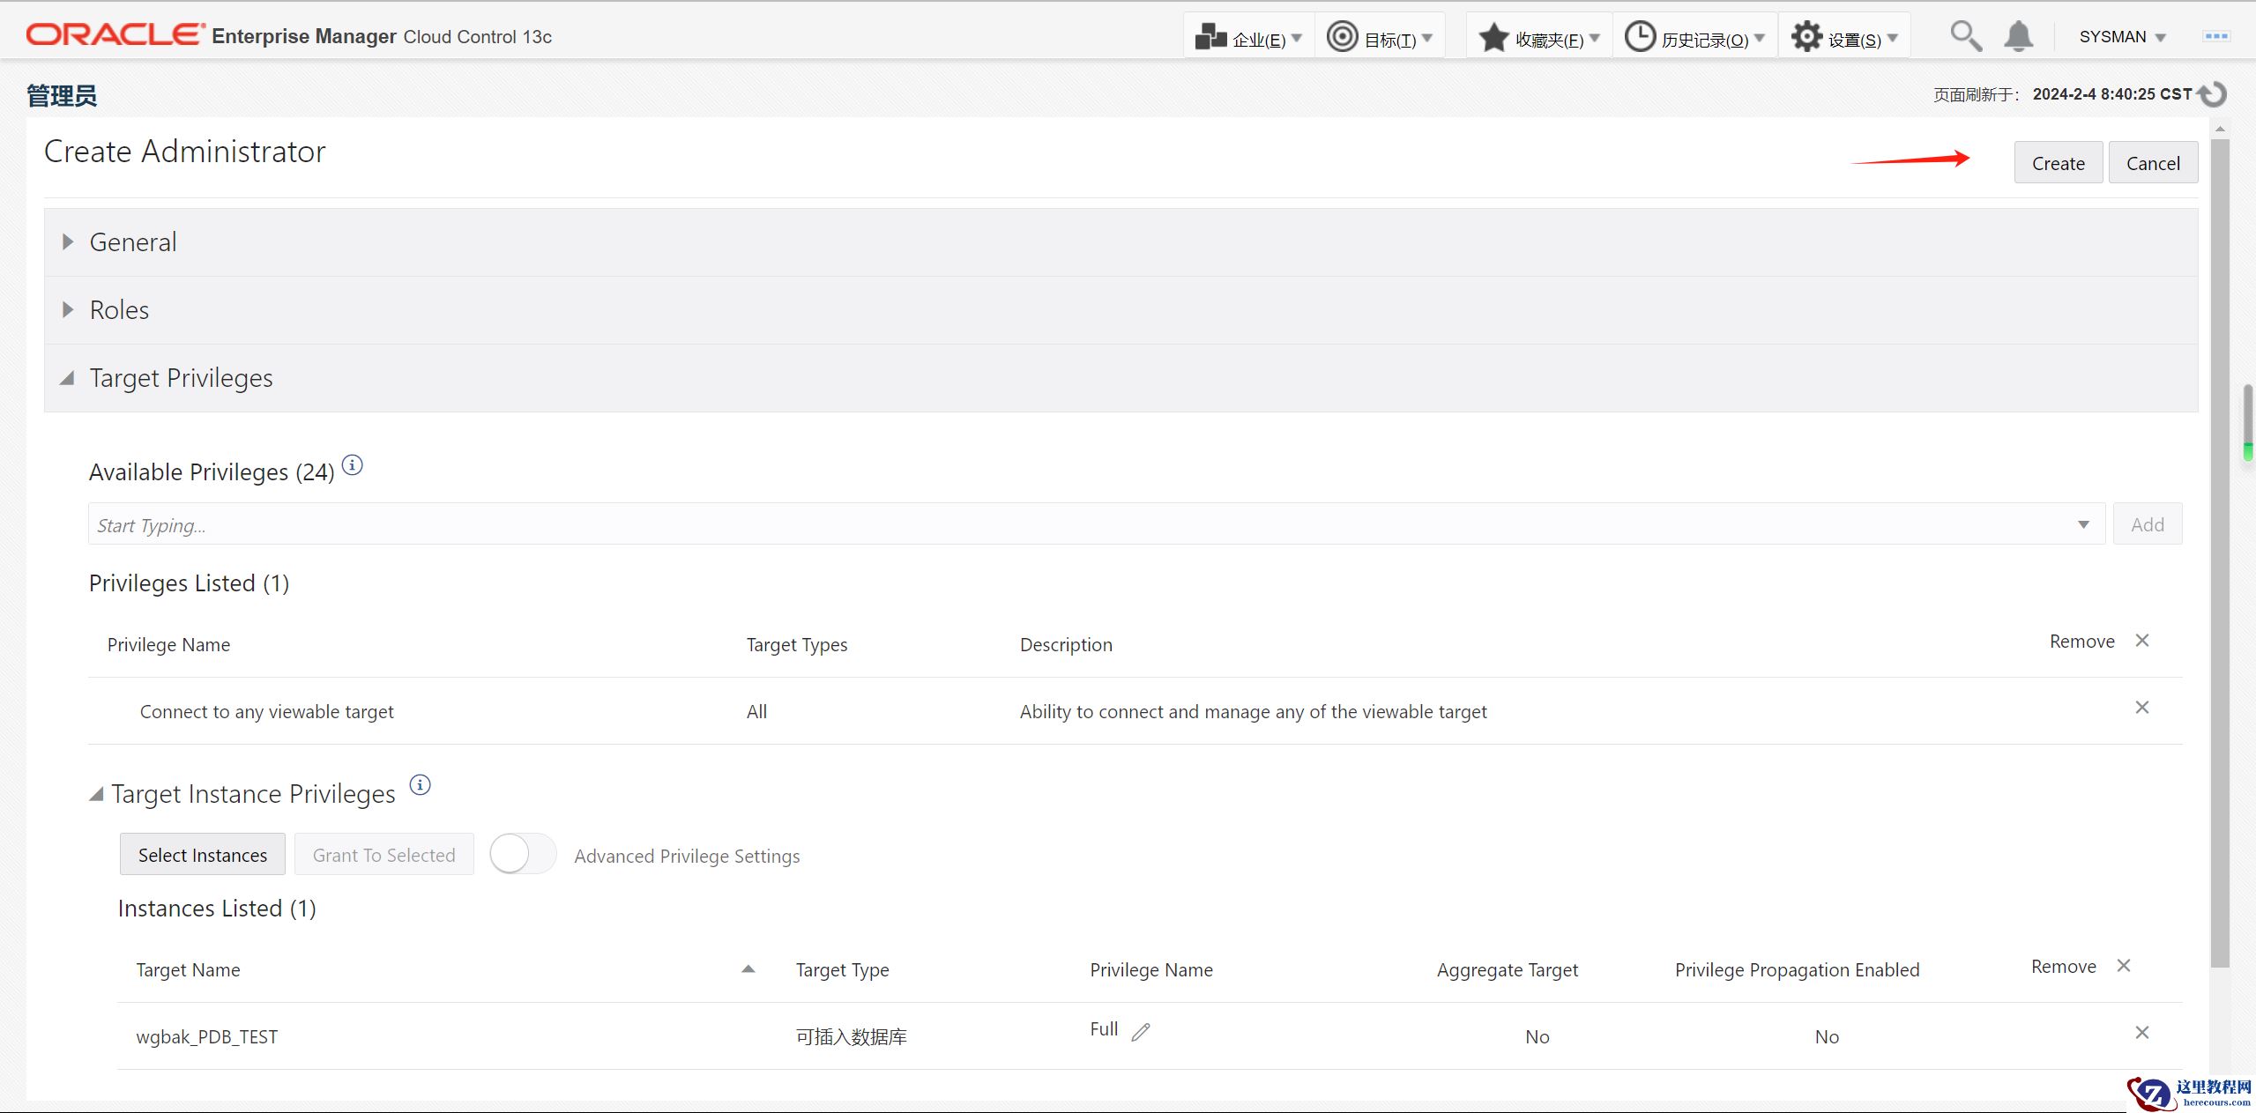The width and height of the screenshot is (2256, 1113).
Task: Click the Create button
Action: [2058, 163]
